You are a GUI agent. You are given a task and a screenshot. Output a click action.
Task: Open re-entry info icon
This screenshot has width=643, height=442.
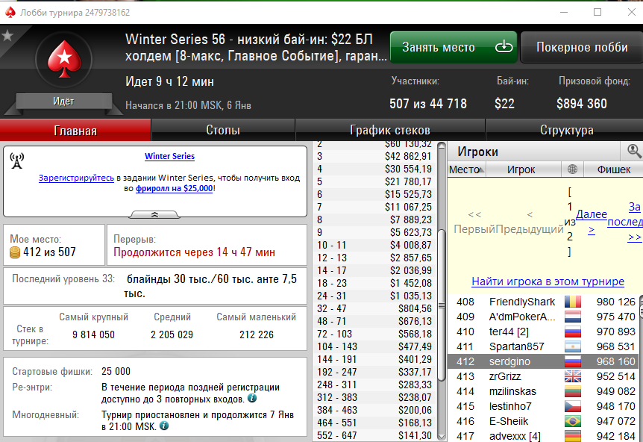252,398
